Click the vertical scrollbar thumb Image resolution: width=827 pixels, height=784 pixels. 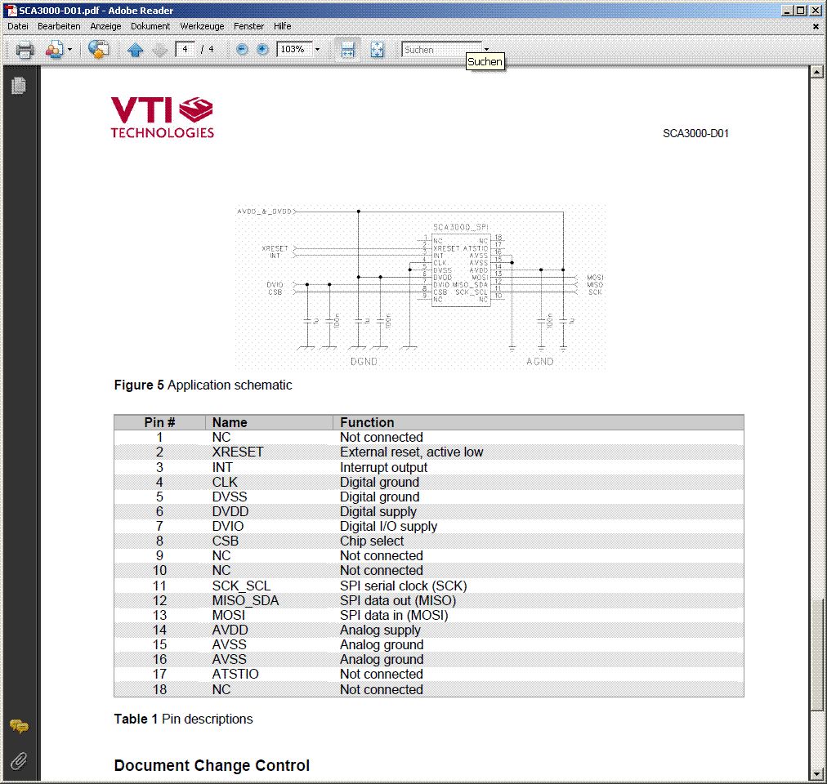tap(817, 655)
